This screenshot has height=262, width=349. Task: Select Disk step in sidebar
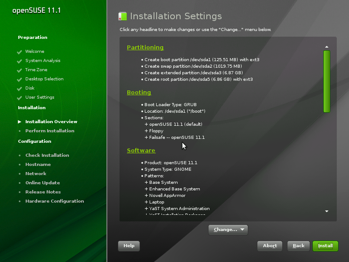pyautogui.click(x=30, y=88)
